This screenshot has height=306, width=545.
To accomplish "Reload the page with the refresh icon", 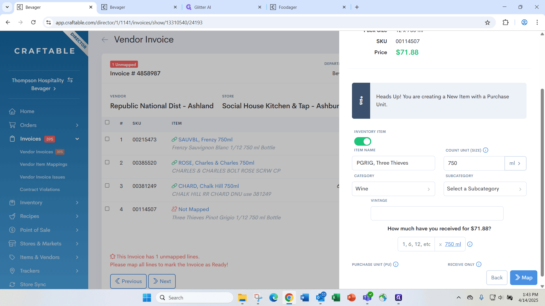I will pos(33,22).
